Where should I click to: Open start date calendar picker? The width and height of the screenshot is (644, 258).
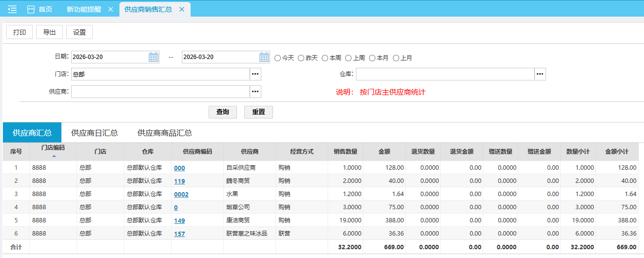[154, 57]
